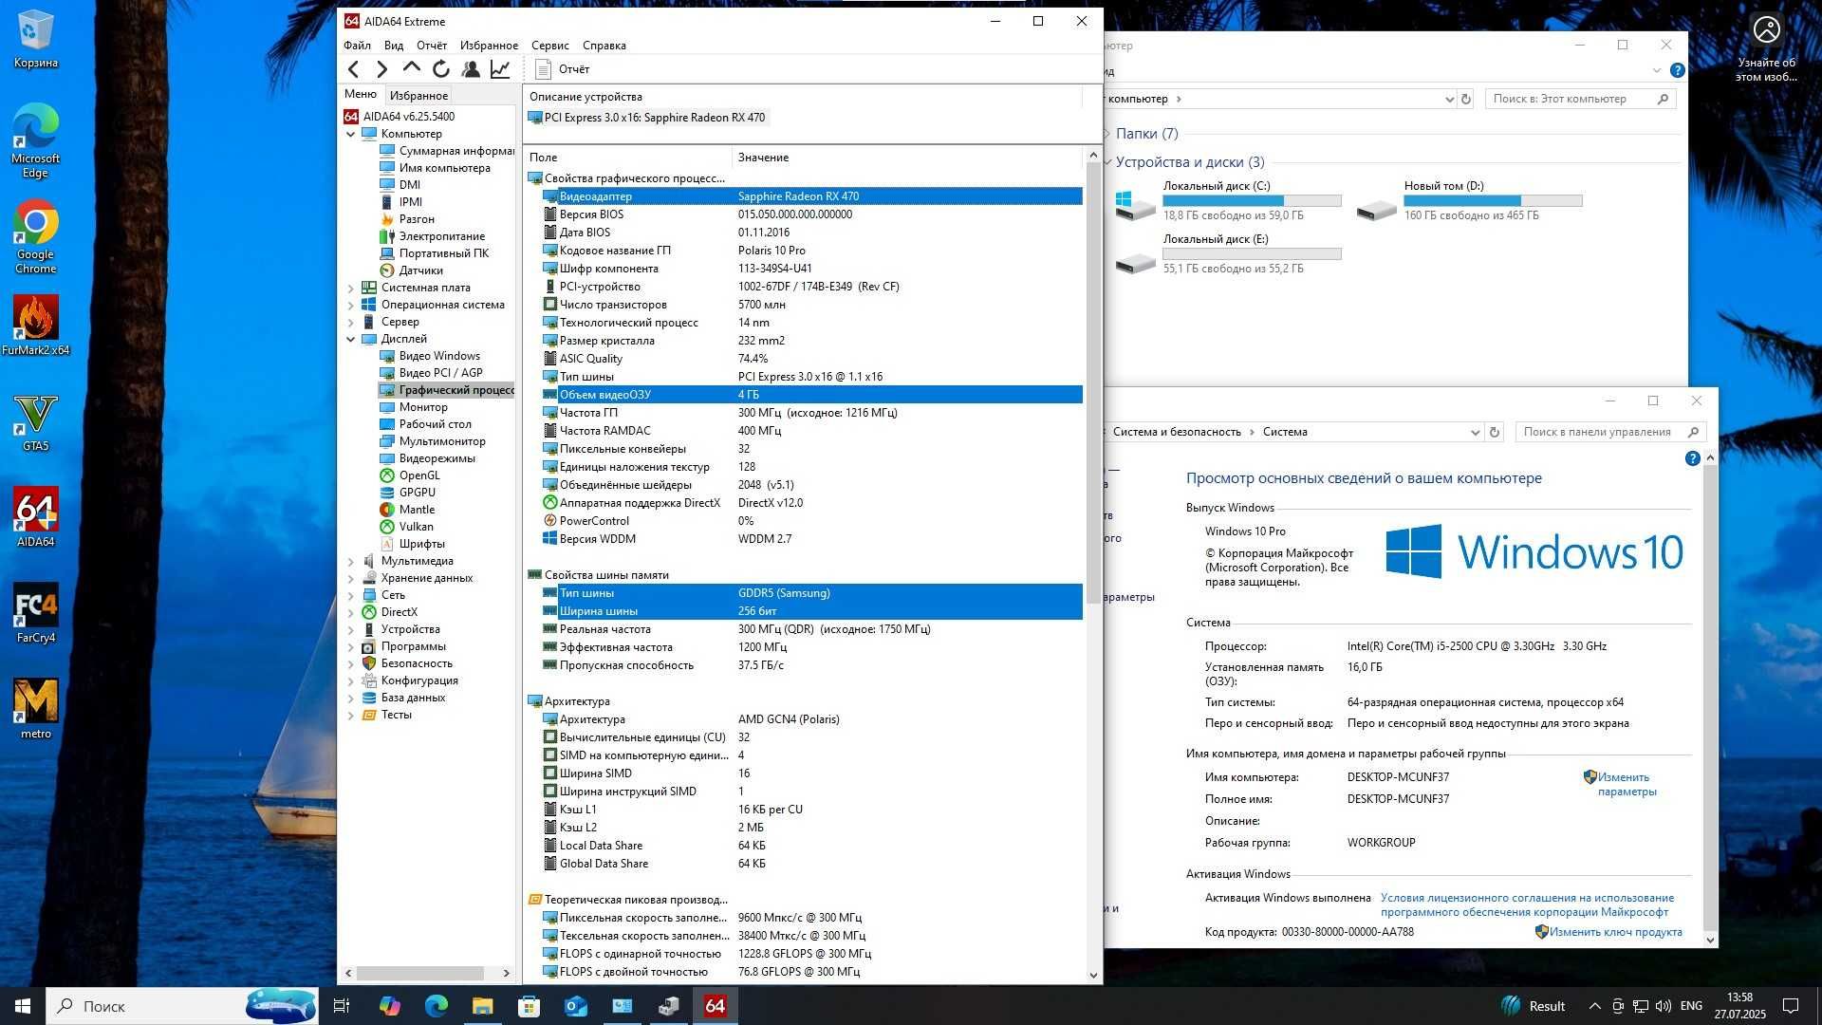Click the Отчёт report button in toolbar
This screenshot has width=1822, height=1025.
(563, 69)
